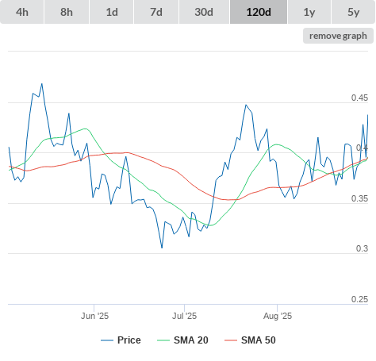Switch chart to 30d range

(204, 12)
